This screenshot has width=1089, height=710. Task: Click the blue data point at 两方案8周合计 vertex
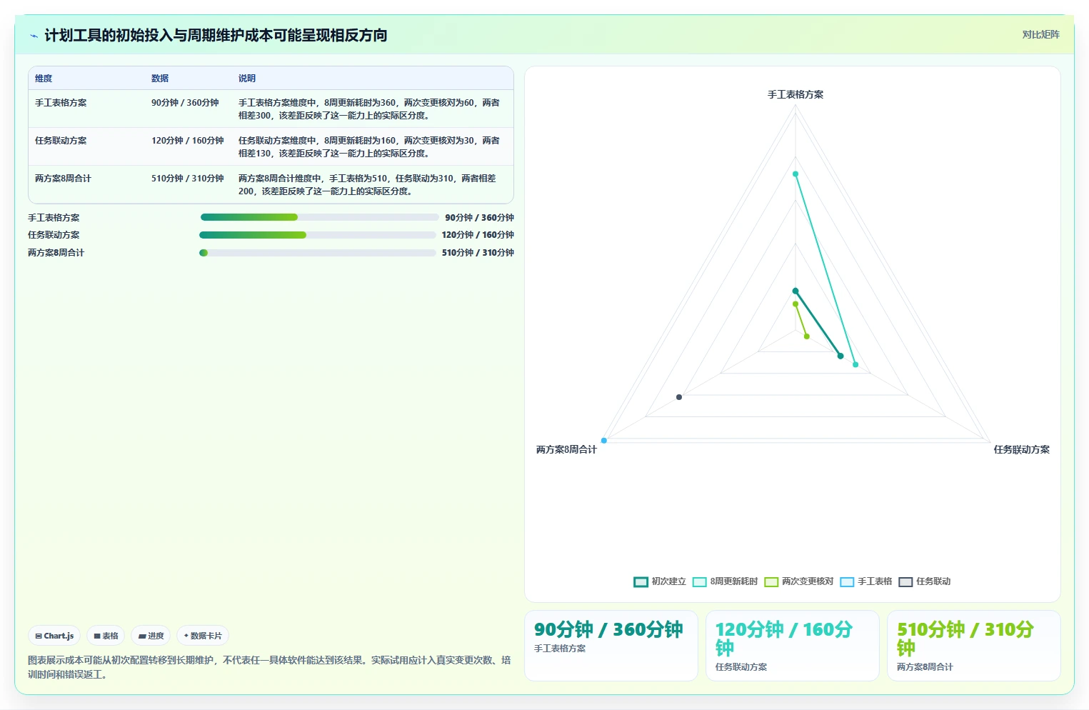click(604, 441)
